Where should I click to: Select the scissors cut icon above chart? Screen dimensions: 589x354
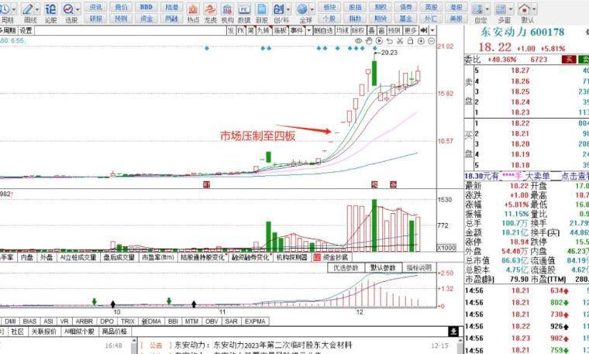tap(400, 40)
